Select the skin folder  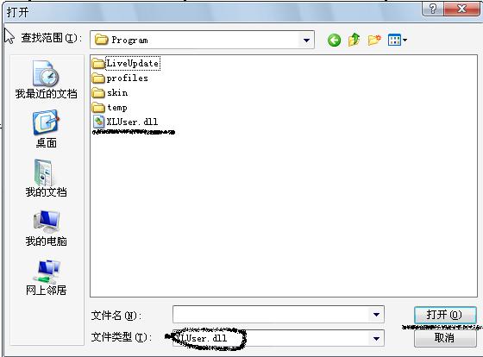click(x=110, y=93)
